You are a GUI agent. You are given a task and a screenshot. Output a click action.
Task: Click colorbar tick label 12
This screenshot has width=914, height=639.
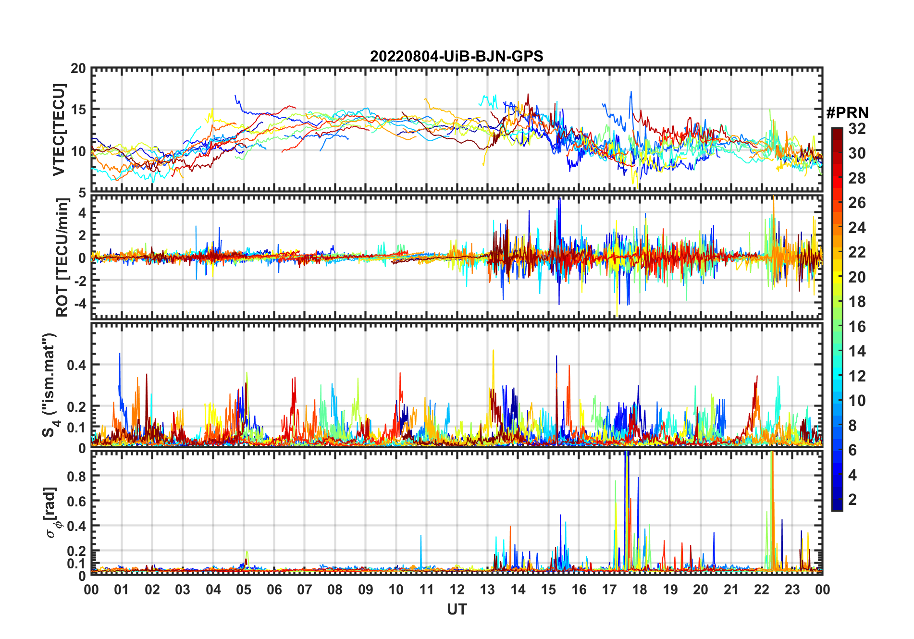point(857,376)
